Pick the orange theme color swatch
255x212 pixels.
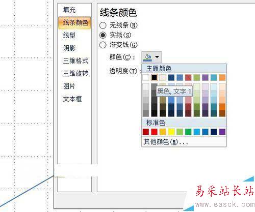[222, 78]
